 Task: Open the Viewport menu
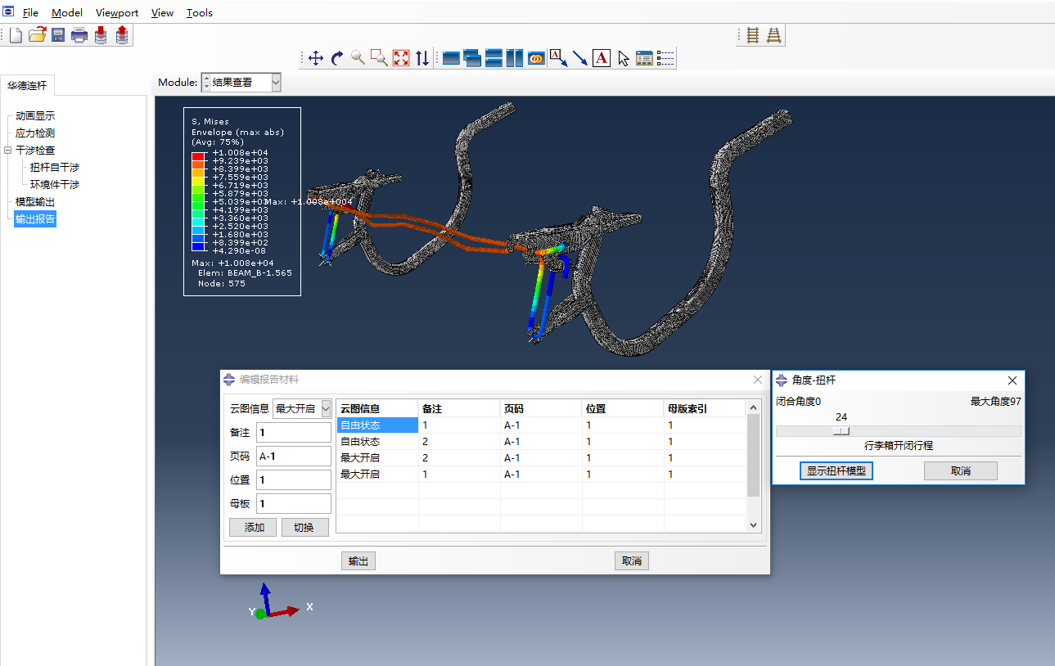pyautogui.click(x=117, y=13)
